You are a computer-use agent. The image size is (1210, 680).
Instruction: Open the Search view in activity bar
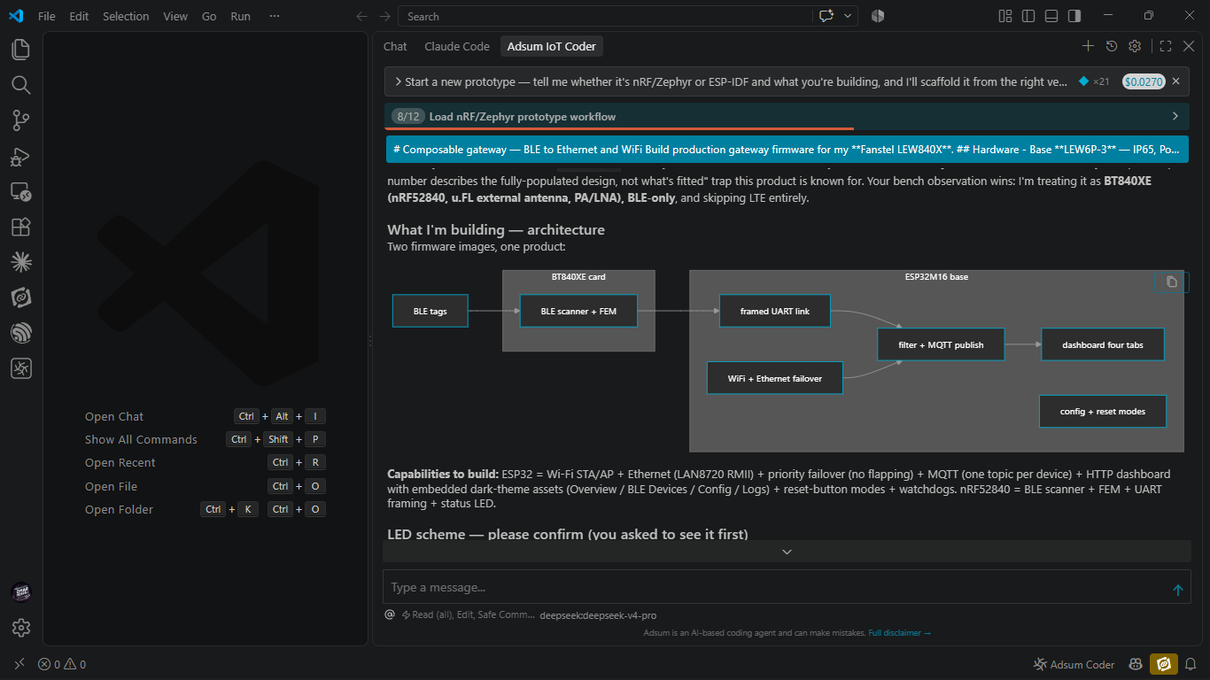[20, 85]
